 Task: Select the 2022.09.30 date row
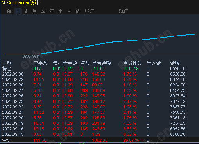coord(94,74)
